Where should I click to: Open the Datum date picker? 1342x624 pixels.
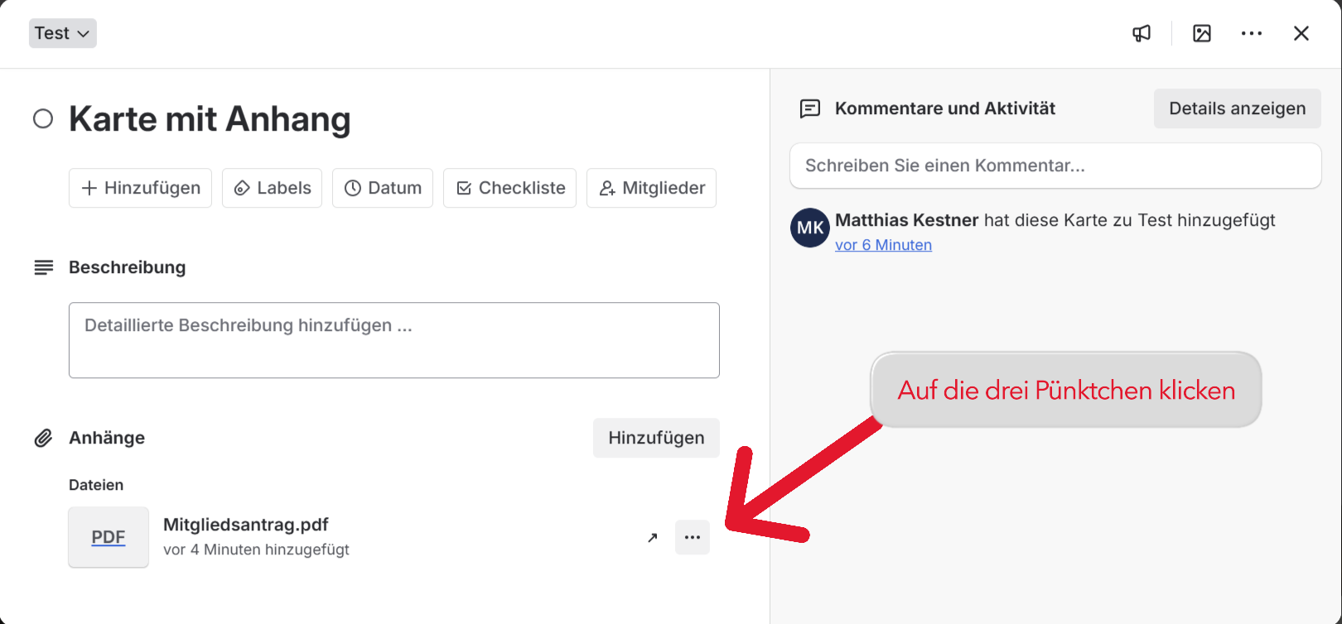(x=382, y=188)
